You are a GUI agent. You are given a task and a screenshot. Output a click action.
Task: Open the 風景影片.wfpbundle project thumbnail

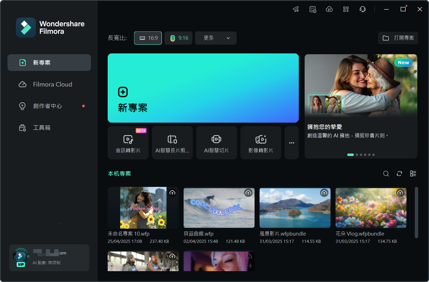(295, 208)
